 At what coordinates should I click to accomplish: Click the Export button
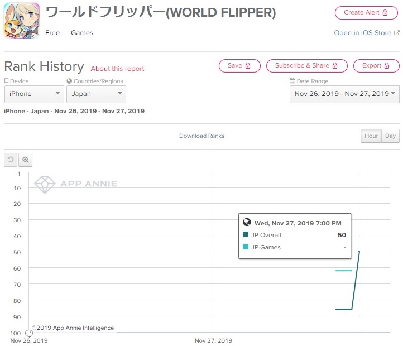(376, 65)
